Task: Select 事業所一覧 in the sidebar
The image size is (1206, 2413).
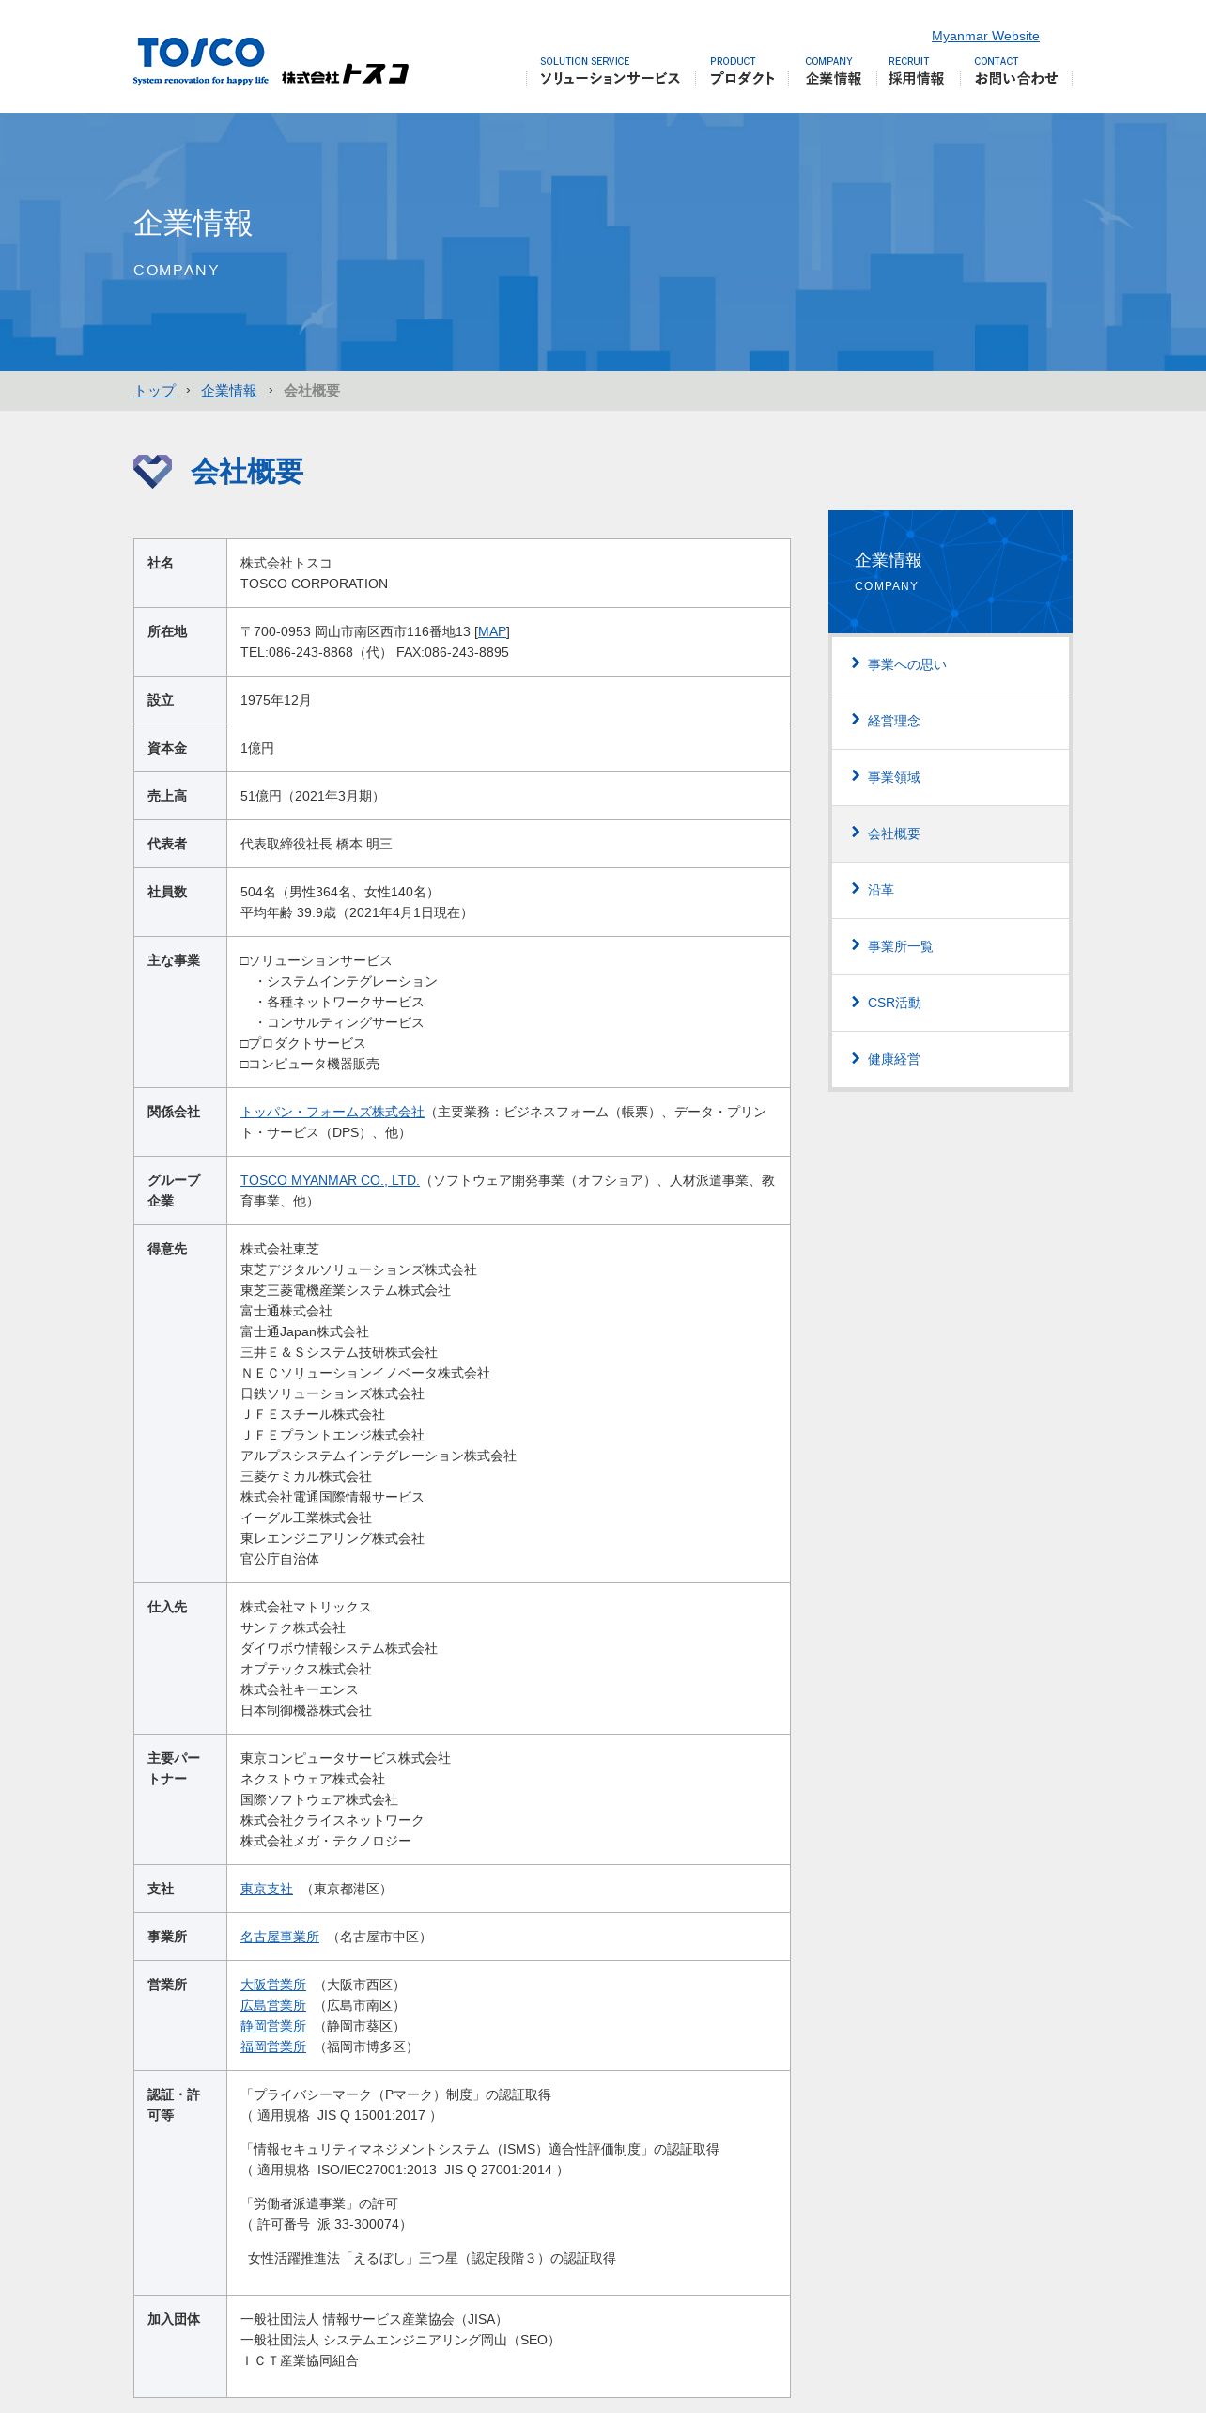Action: (951, 946)
